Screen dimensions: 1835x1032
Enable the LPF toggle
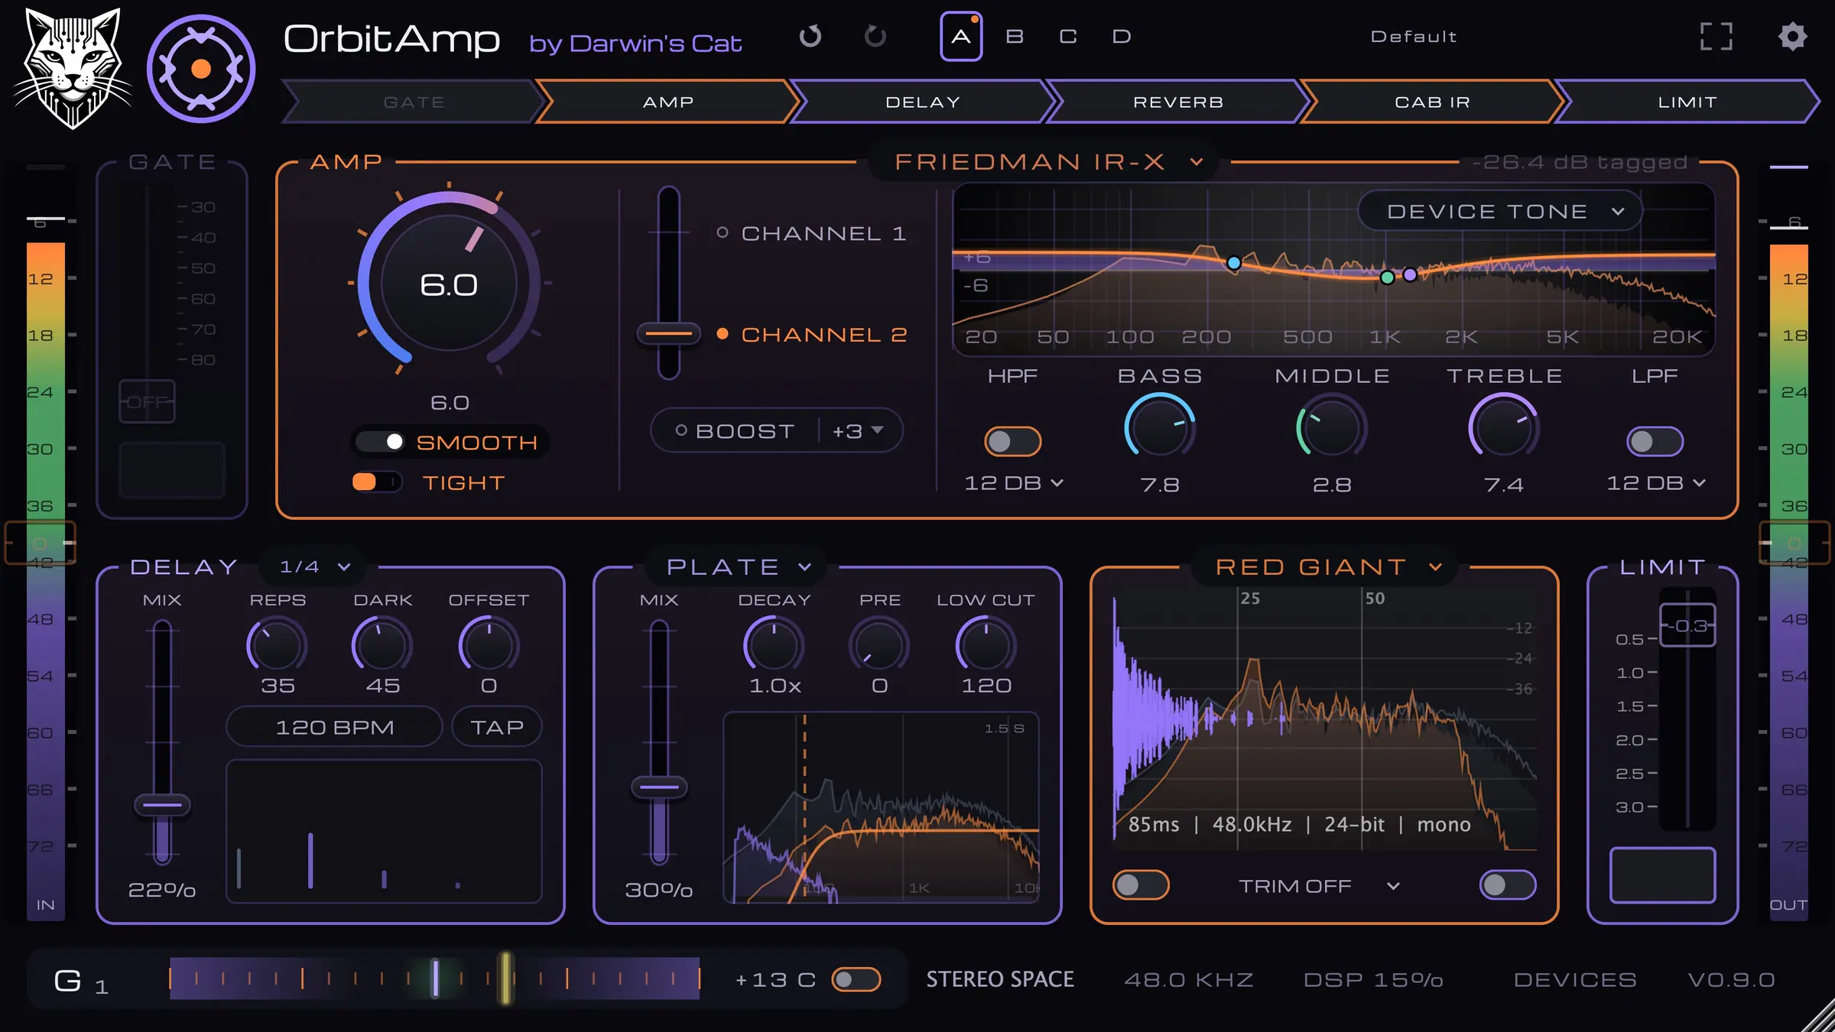(1655, 441)
